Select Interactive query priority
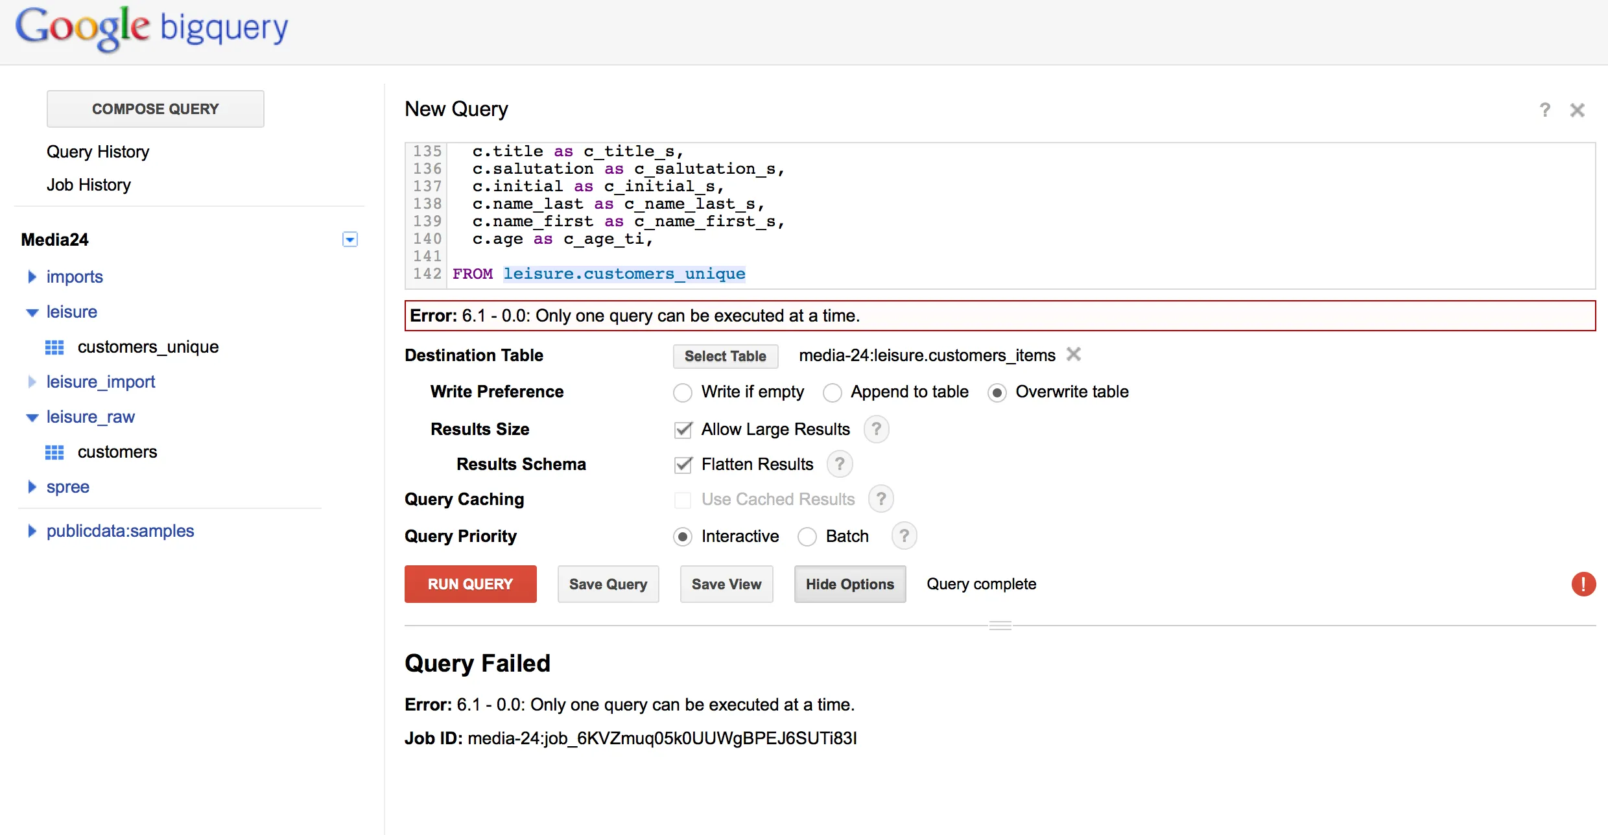This screenshot has height=835, width=1608. tap(683, 537)
